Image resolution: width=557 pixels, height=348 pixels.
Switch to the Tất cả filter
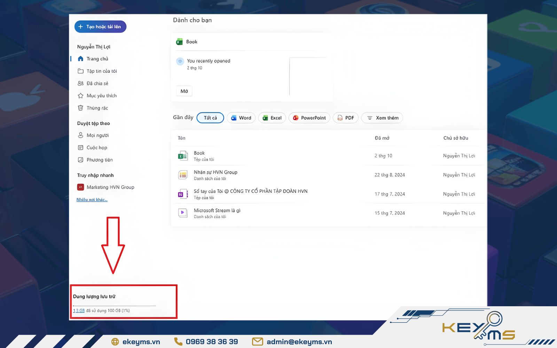point(210,118)
